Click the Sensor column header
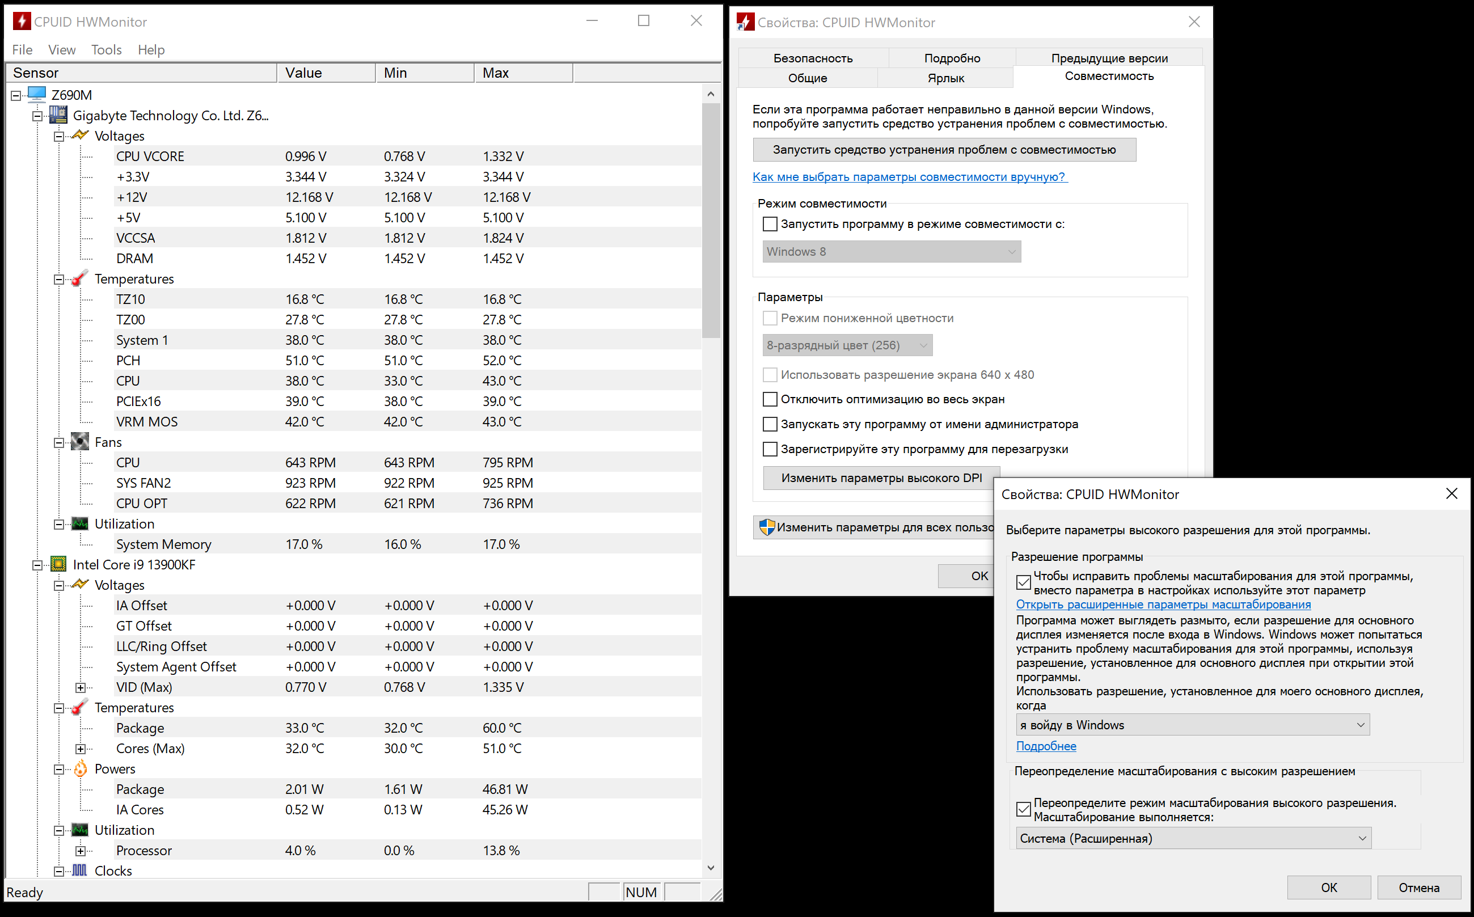The width and height of the screenshot is (1474, 917). pyautogui.click(x=141, y=73)
